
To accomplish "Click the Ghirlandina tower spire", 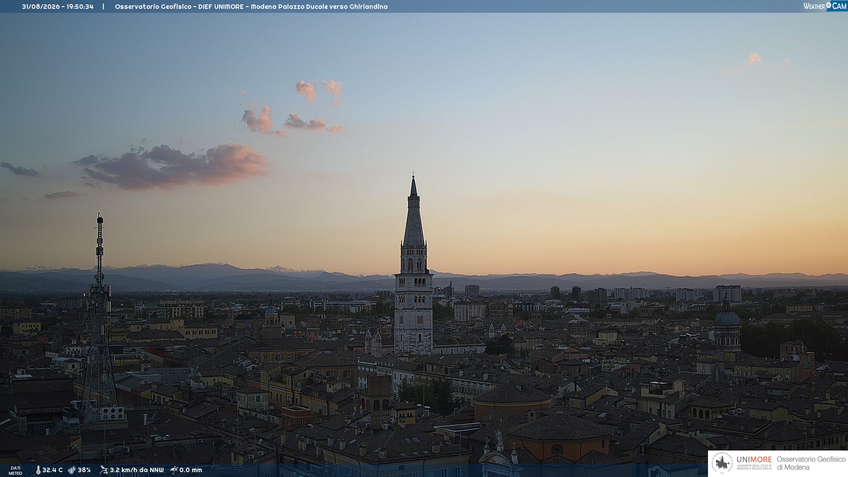I will coord(413,212).
